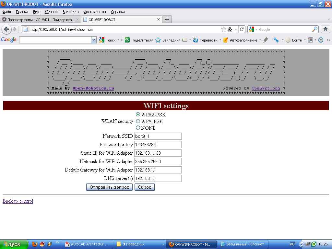
Task: Click the Netmask for WiFi Adapter field
Action: coord(158,161)
